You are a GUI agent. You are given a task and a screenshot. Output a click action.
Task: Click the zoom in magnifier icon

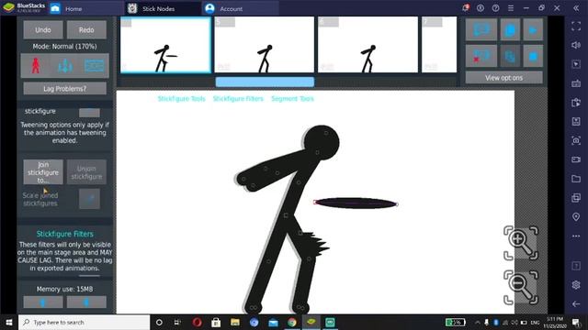pyautogui.click(x=521, y=243)
